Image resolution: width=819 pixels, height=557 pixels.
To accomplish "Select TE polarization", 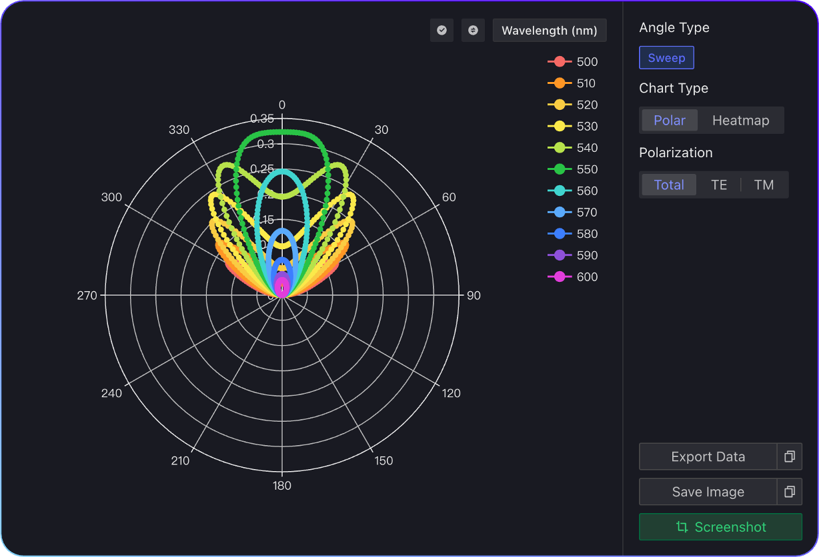I will 719,185.
